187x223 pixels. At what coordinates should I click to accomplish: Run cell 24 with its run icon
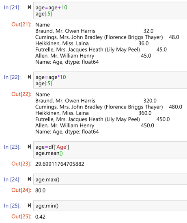click(x=29, y=179)
